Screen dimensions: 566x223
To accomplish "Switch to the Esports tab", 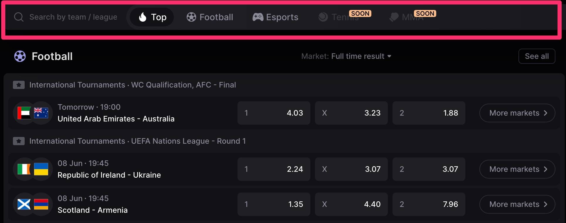I will [275, 17].
